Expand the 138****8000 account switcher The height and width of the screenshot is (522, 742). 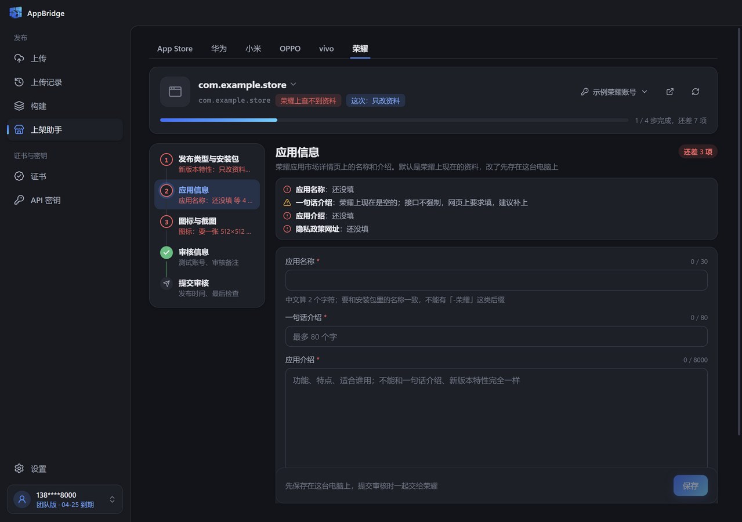[112, 499]
